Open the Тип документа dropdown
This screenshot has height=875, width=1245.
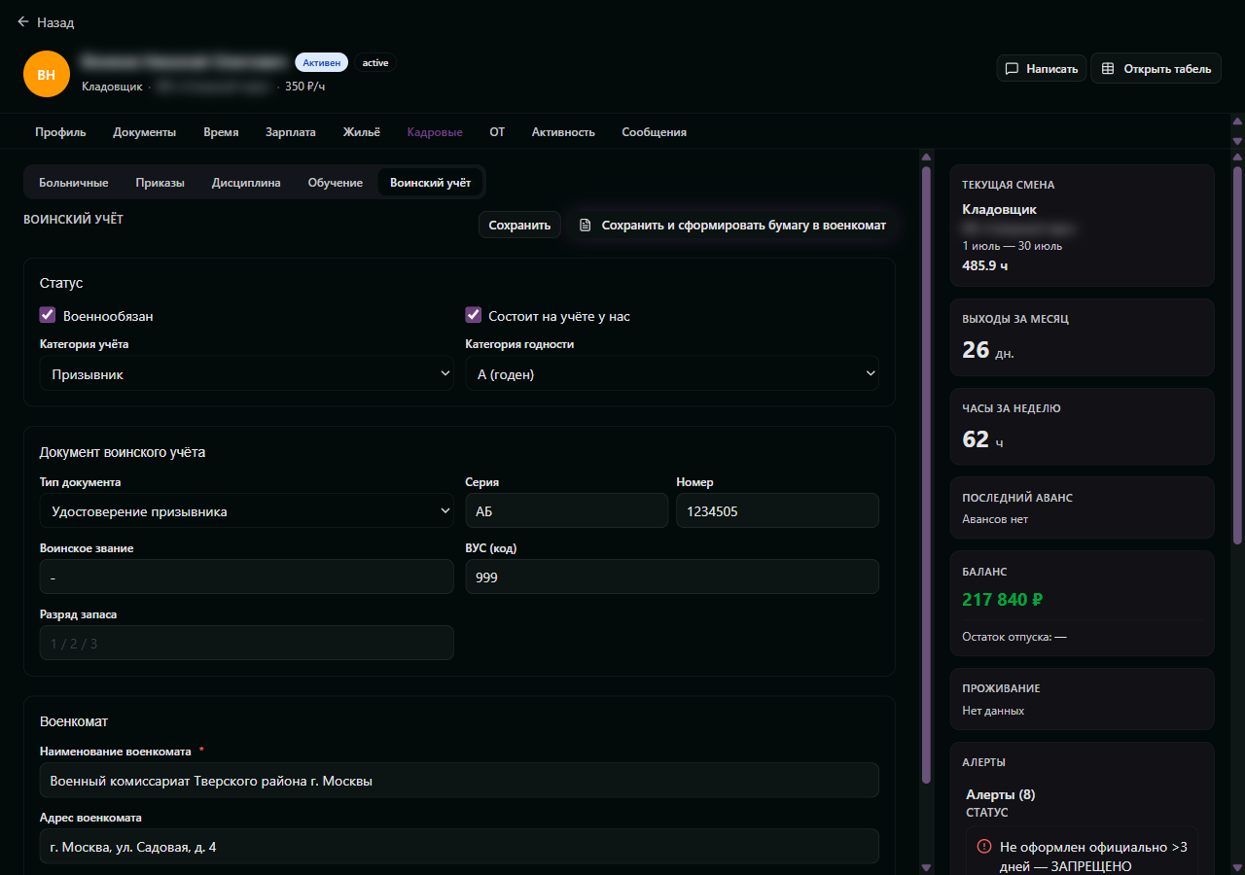pyautogui.click(x=247, y=510)
